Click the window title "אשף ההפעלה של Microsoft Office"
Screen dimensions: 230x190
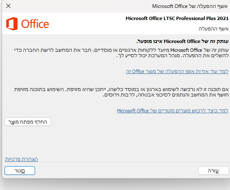190,6
